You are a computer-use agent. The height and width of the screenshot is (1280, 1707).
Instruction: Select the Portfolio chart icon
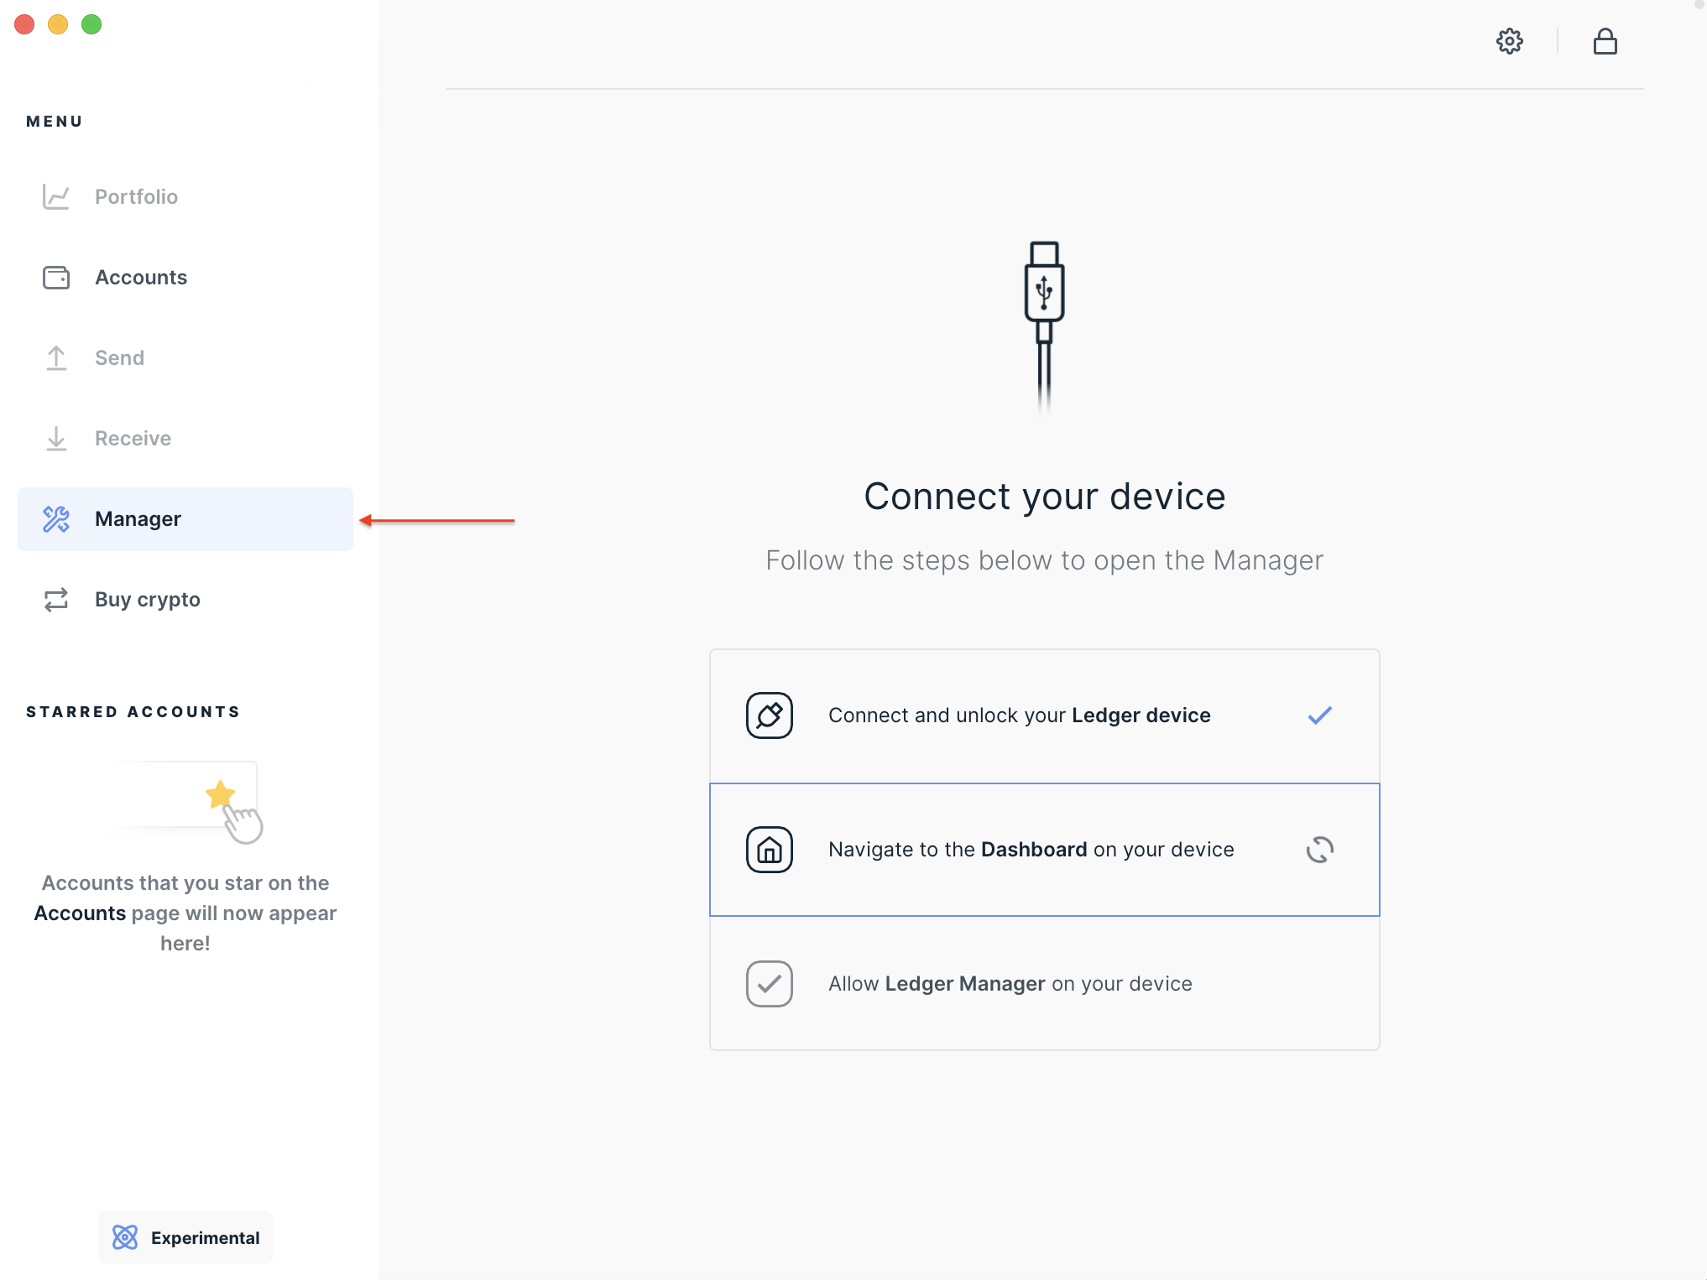[x=55, y=196]
